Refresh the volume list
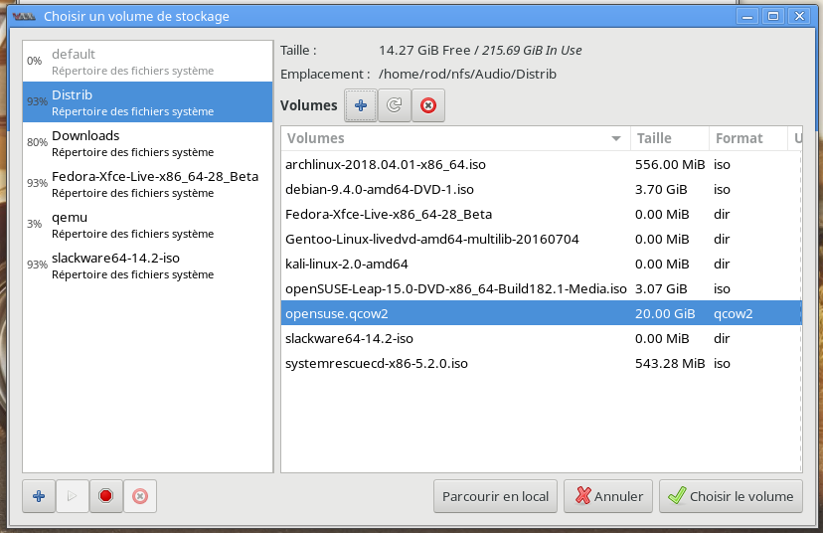The height and width of the screenshot is (533, 823). coord(395,105)
